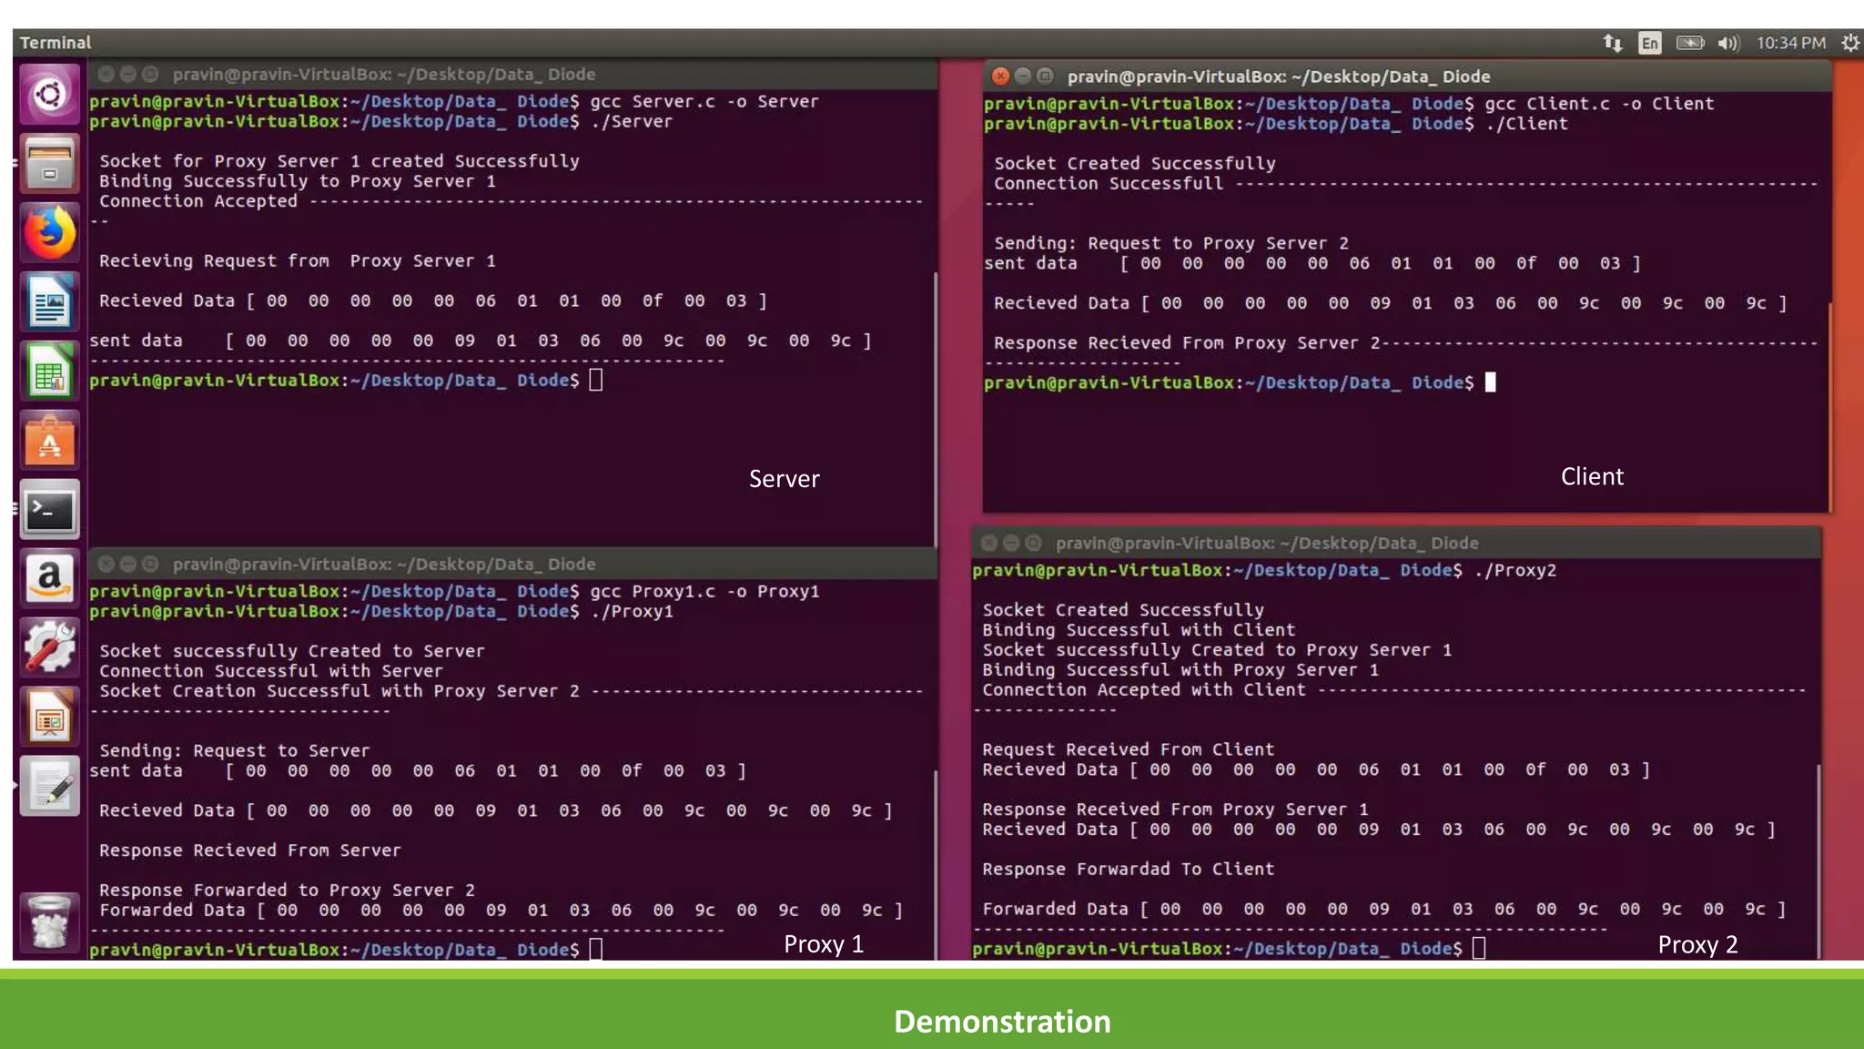
Task: Click the Client terminal title bar text
Action: click(x=1279, y=76)
